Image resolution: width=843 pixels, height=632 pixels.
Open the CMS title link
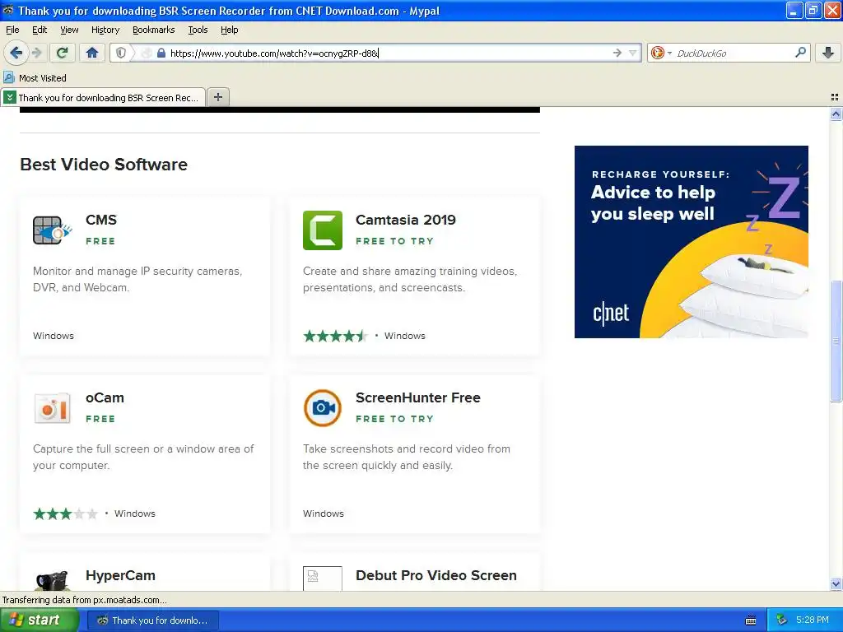click(x=101, y=220)
